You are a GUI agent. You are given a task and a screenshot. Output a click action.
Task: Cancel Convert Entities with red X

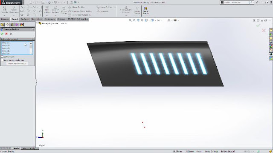[6, 34]
